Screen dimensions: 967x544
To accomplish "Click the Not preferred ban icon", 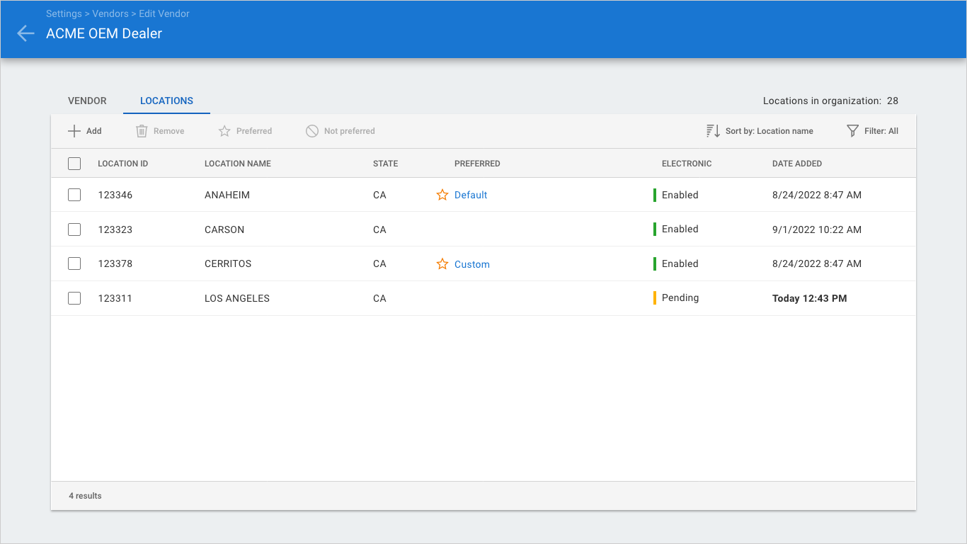I will [312, 131].
